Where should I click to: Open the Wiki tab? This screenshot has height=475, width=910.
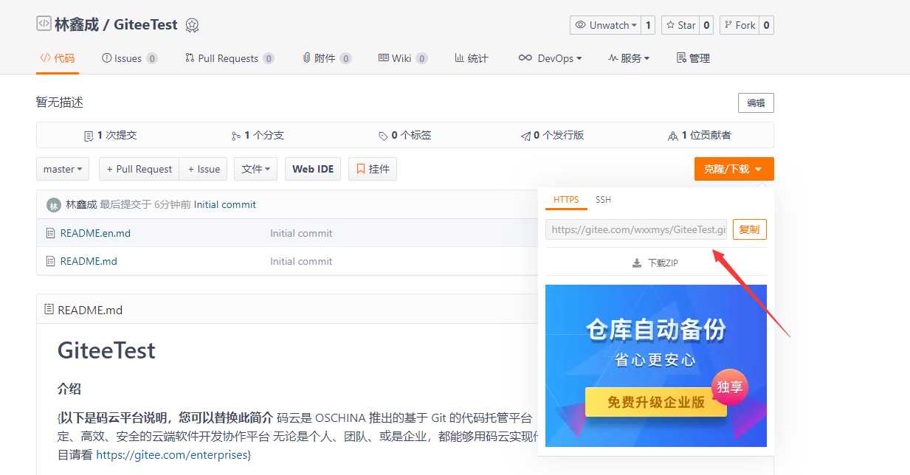pos(403,58)
